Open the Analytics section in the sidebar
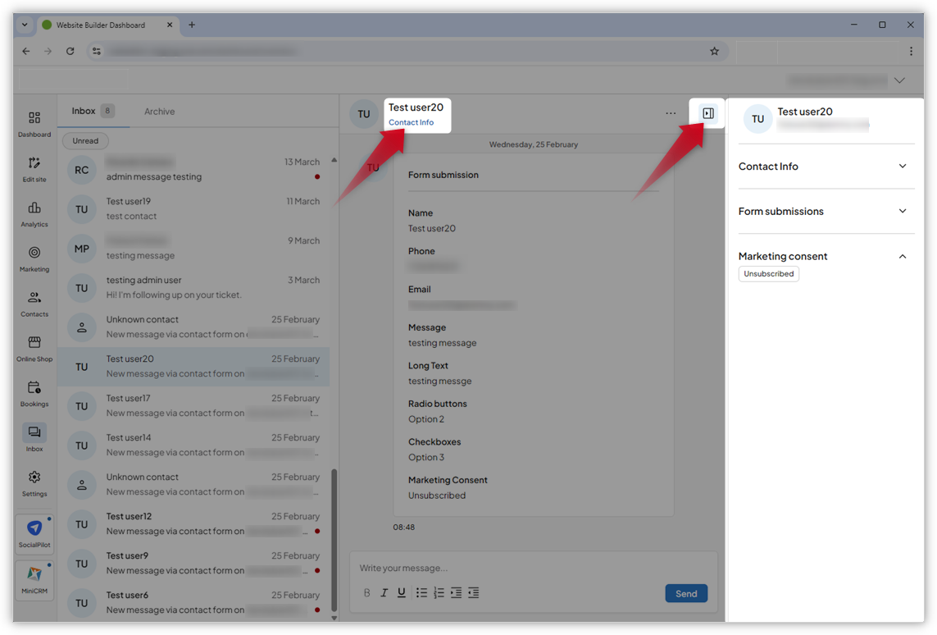Viewport: 937px width, 635px height. [34, 212]
